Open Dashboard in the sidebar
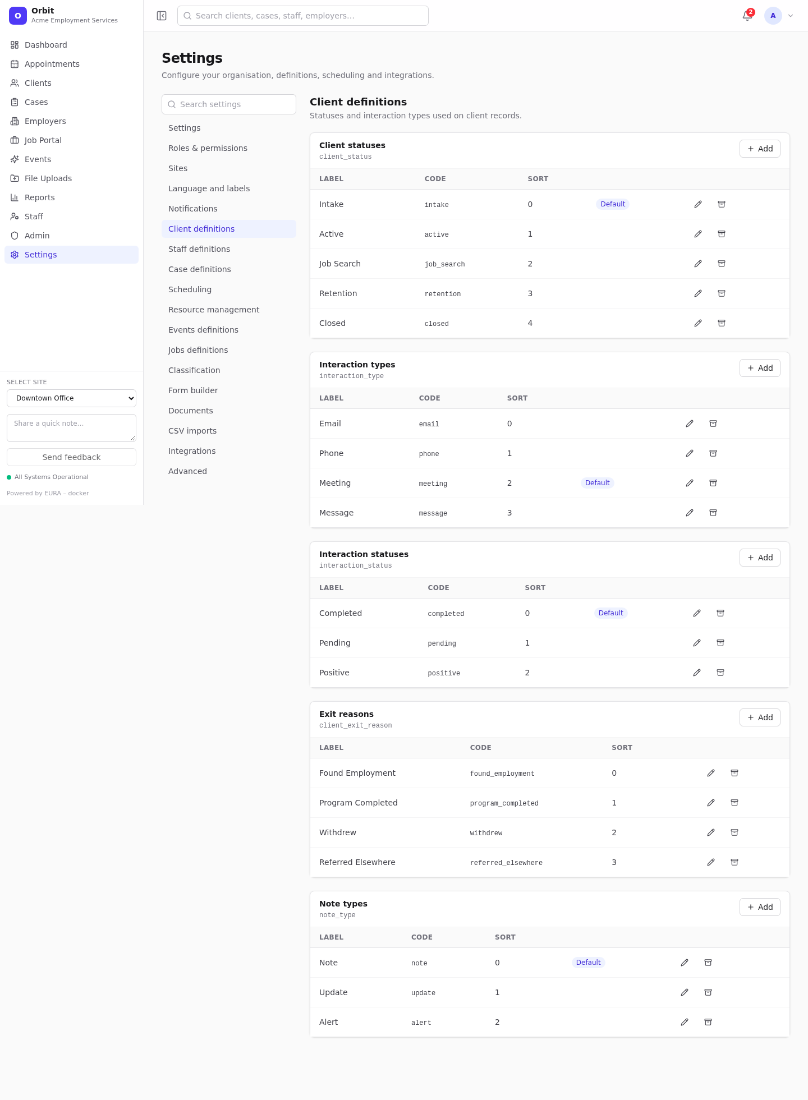The height and width of the screenshot is (1100, 808). 71,45
